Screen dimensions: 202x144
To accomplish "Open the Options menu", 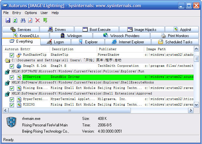I will 31,13.
